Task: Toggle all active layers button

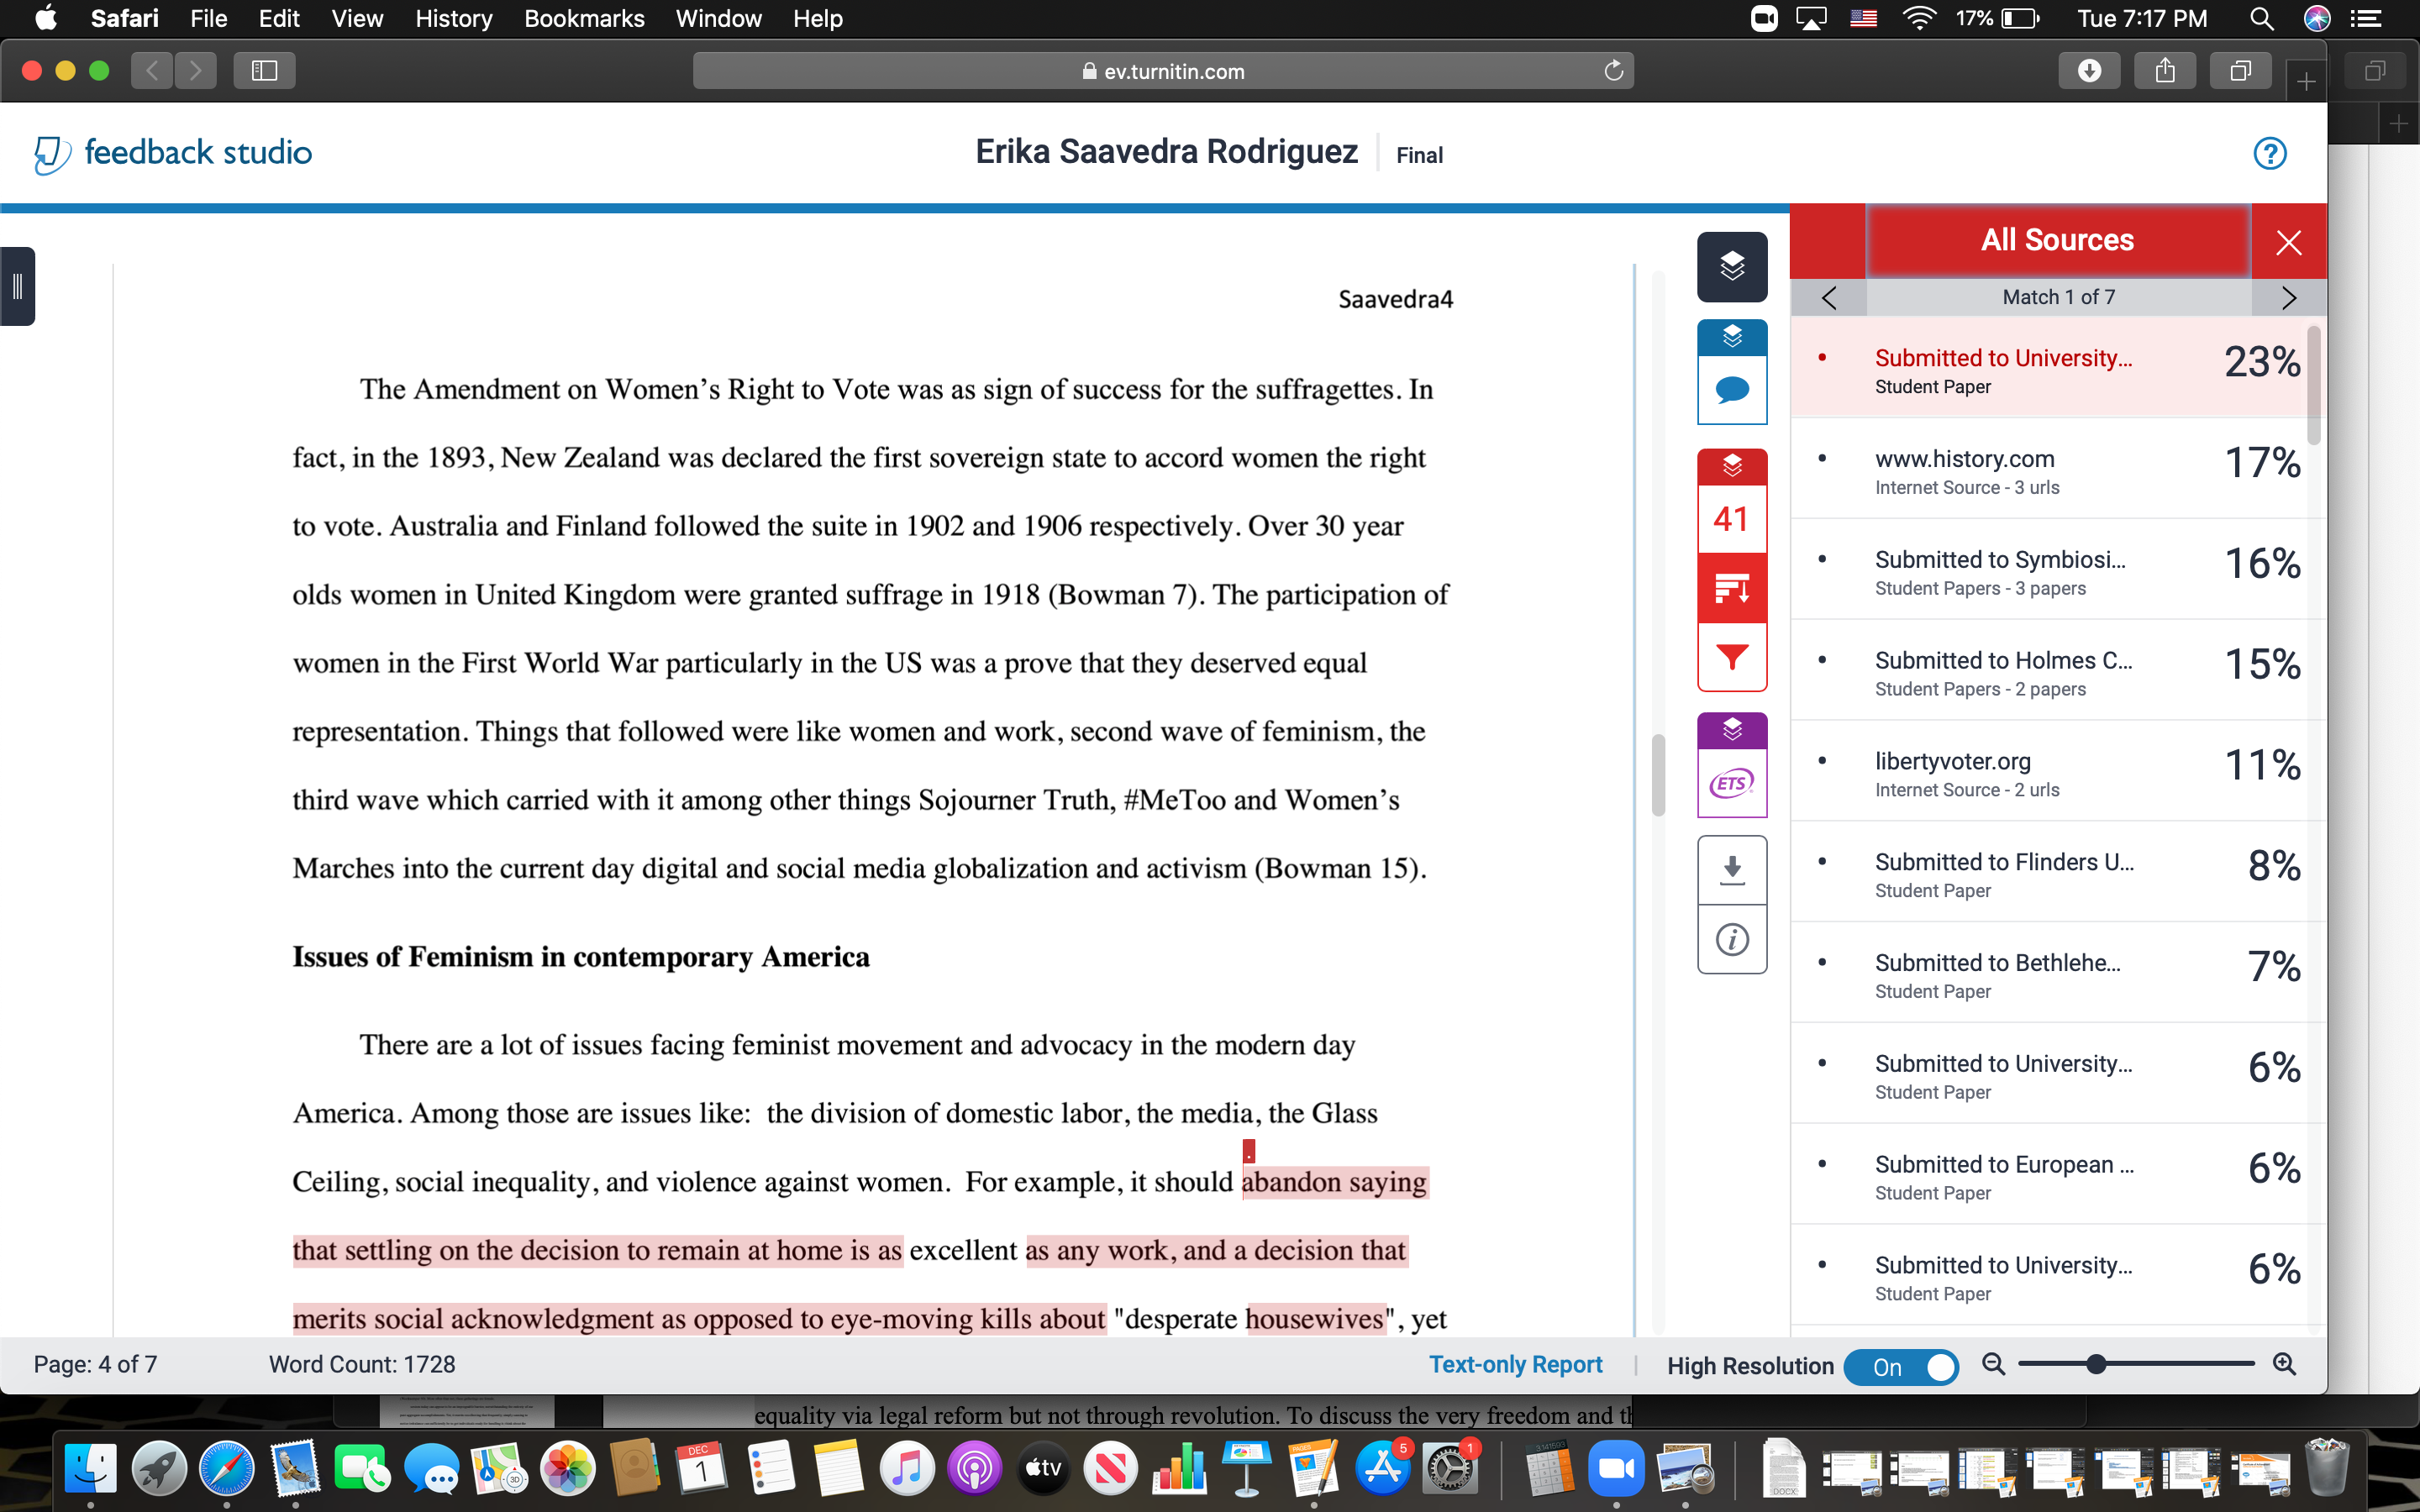Action: coord(1732,267)
